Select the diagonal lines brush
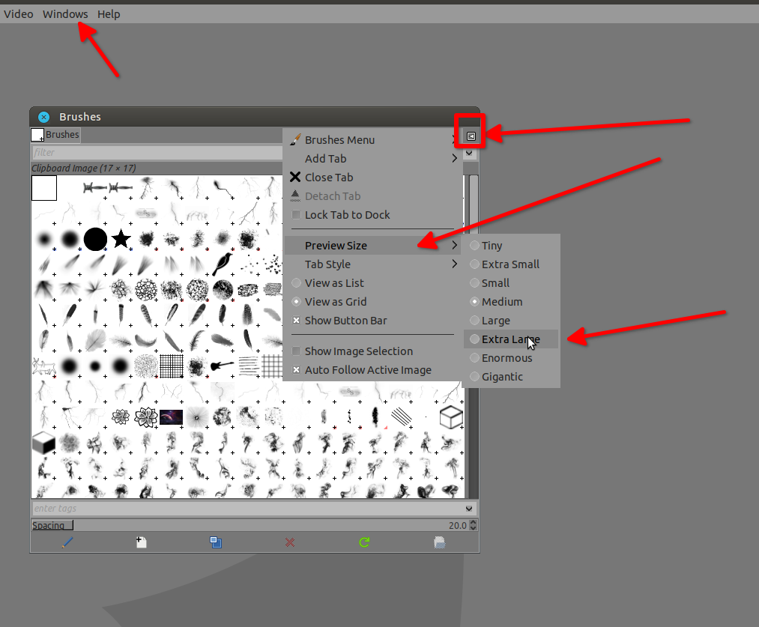This screenshot has width=759, height=627. click(402, 416)
